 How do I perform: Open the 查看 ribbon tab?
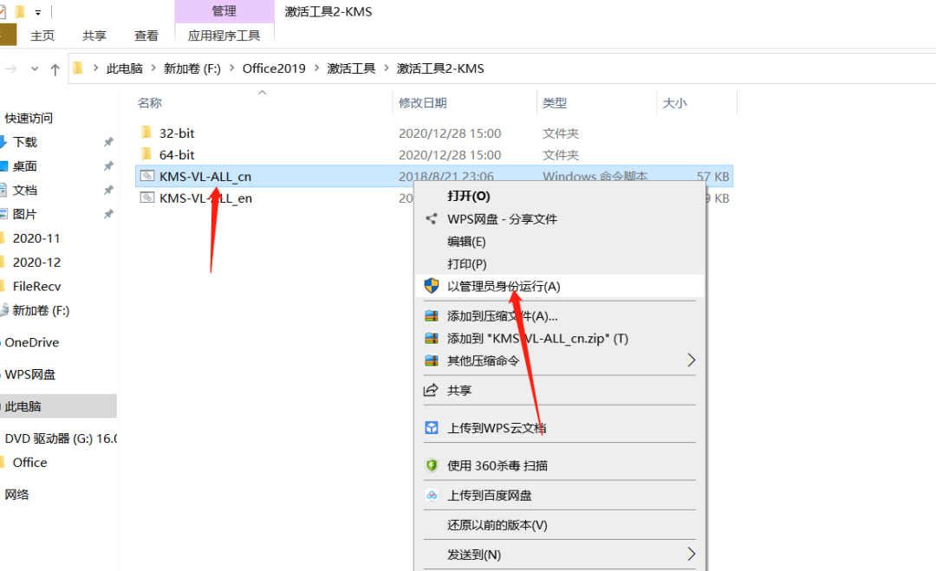click(x=146, y=36)
